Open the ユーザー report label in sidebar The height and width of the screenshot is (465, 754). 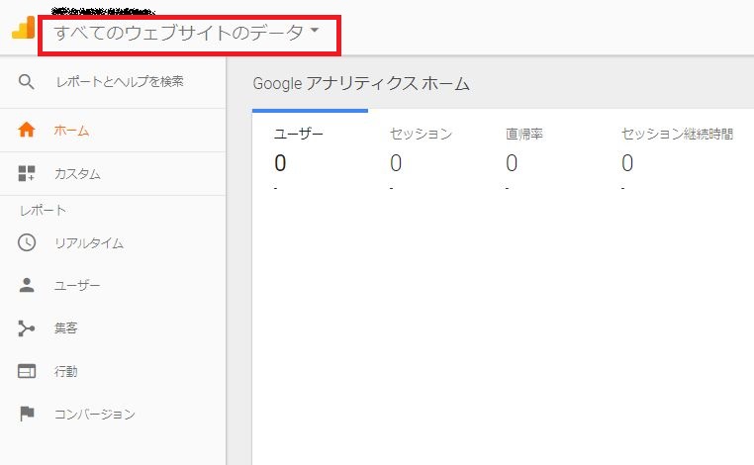pos(77,286)
